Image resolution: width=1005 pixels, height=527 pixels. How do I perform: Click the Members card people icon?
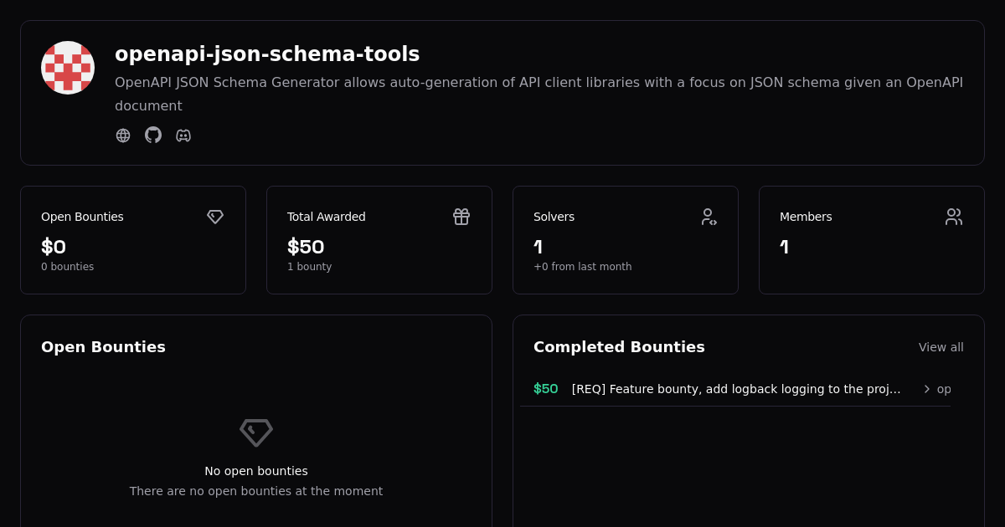pos(954,217)
